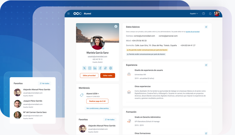Open the hamburger menu in the header
The height and width of the screenshot is (135, 235).
(68, 14)
